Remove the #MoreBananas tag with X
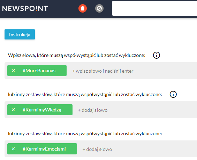The height and width of the screenshot is (160, 197). pyautogui.click(x=13, y=71)
